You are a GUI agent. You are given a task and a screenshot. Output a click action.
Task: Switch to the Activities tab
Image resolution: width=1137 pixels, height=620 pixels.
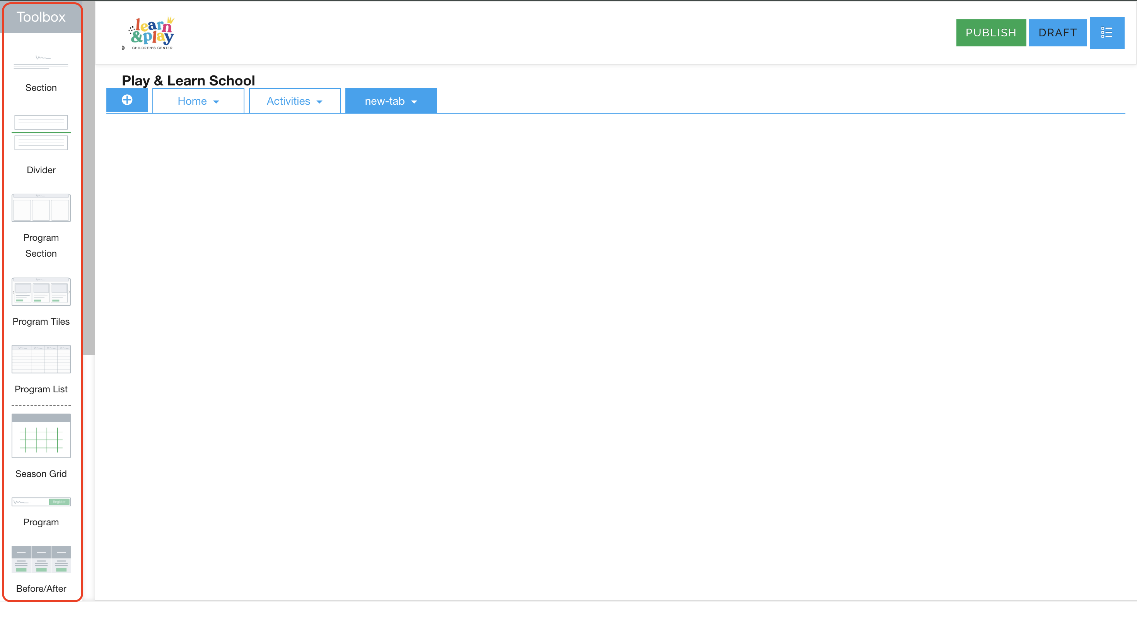[288, 101]
